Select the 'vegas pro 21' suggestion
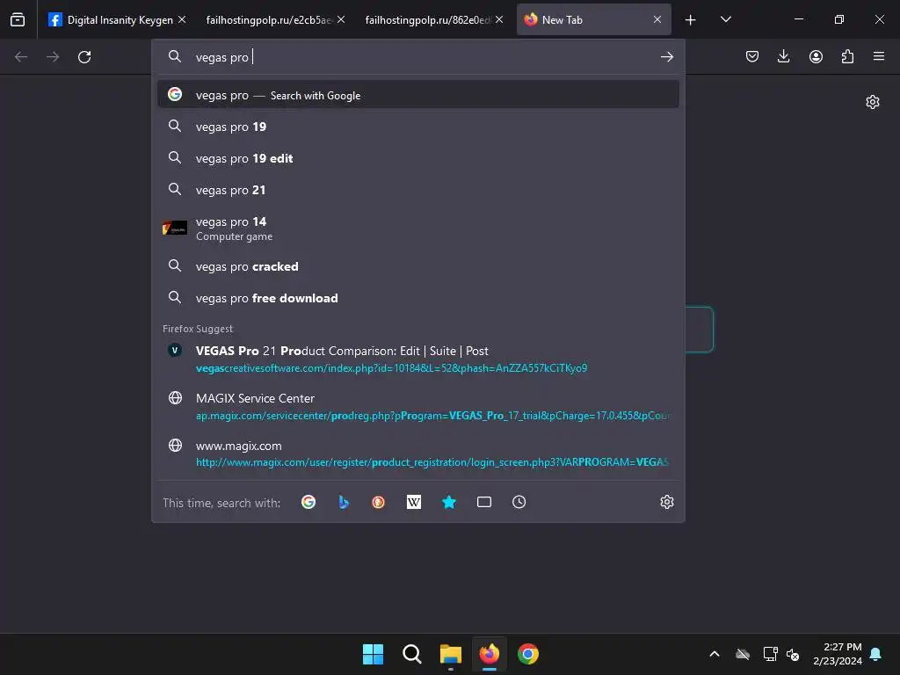Viewport: 900px width, 675px height. pos(417,190)
